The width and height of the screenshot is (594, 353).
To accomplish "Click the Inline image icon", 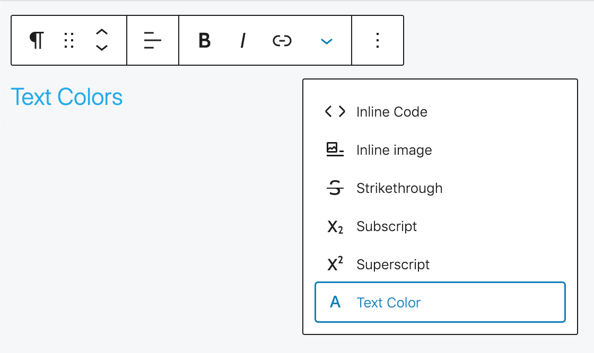I will click(335, 150).
